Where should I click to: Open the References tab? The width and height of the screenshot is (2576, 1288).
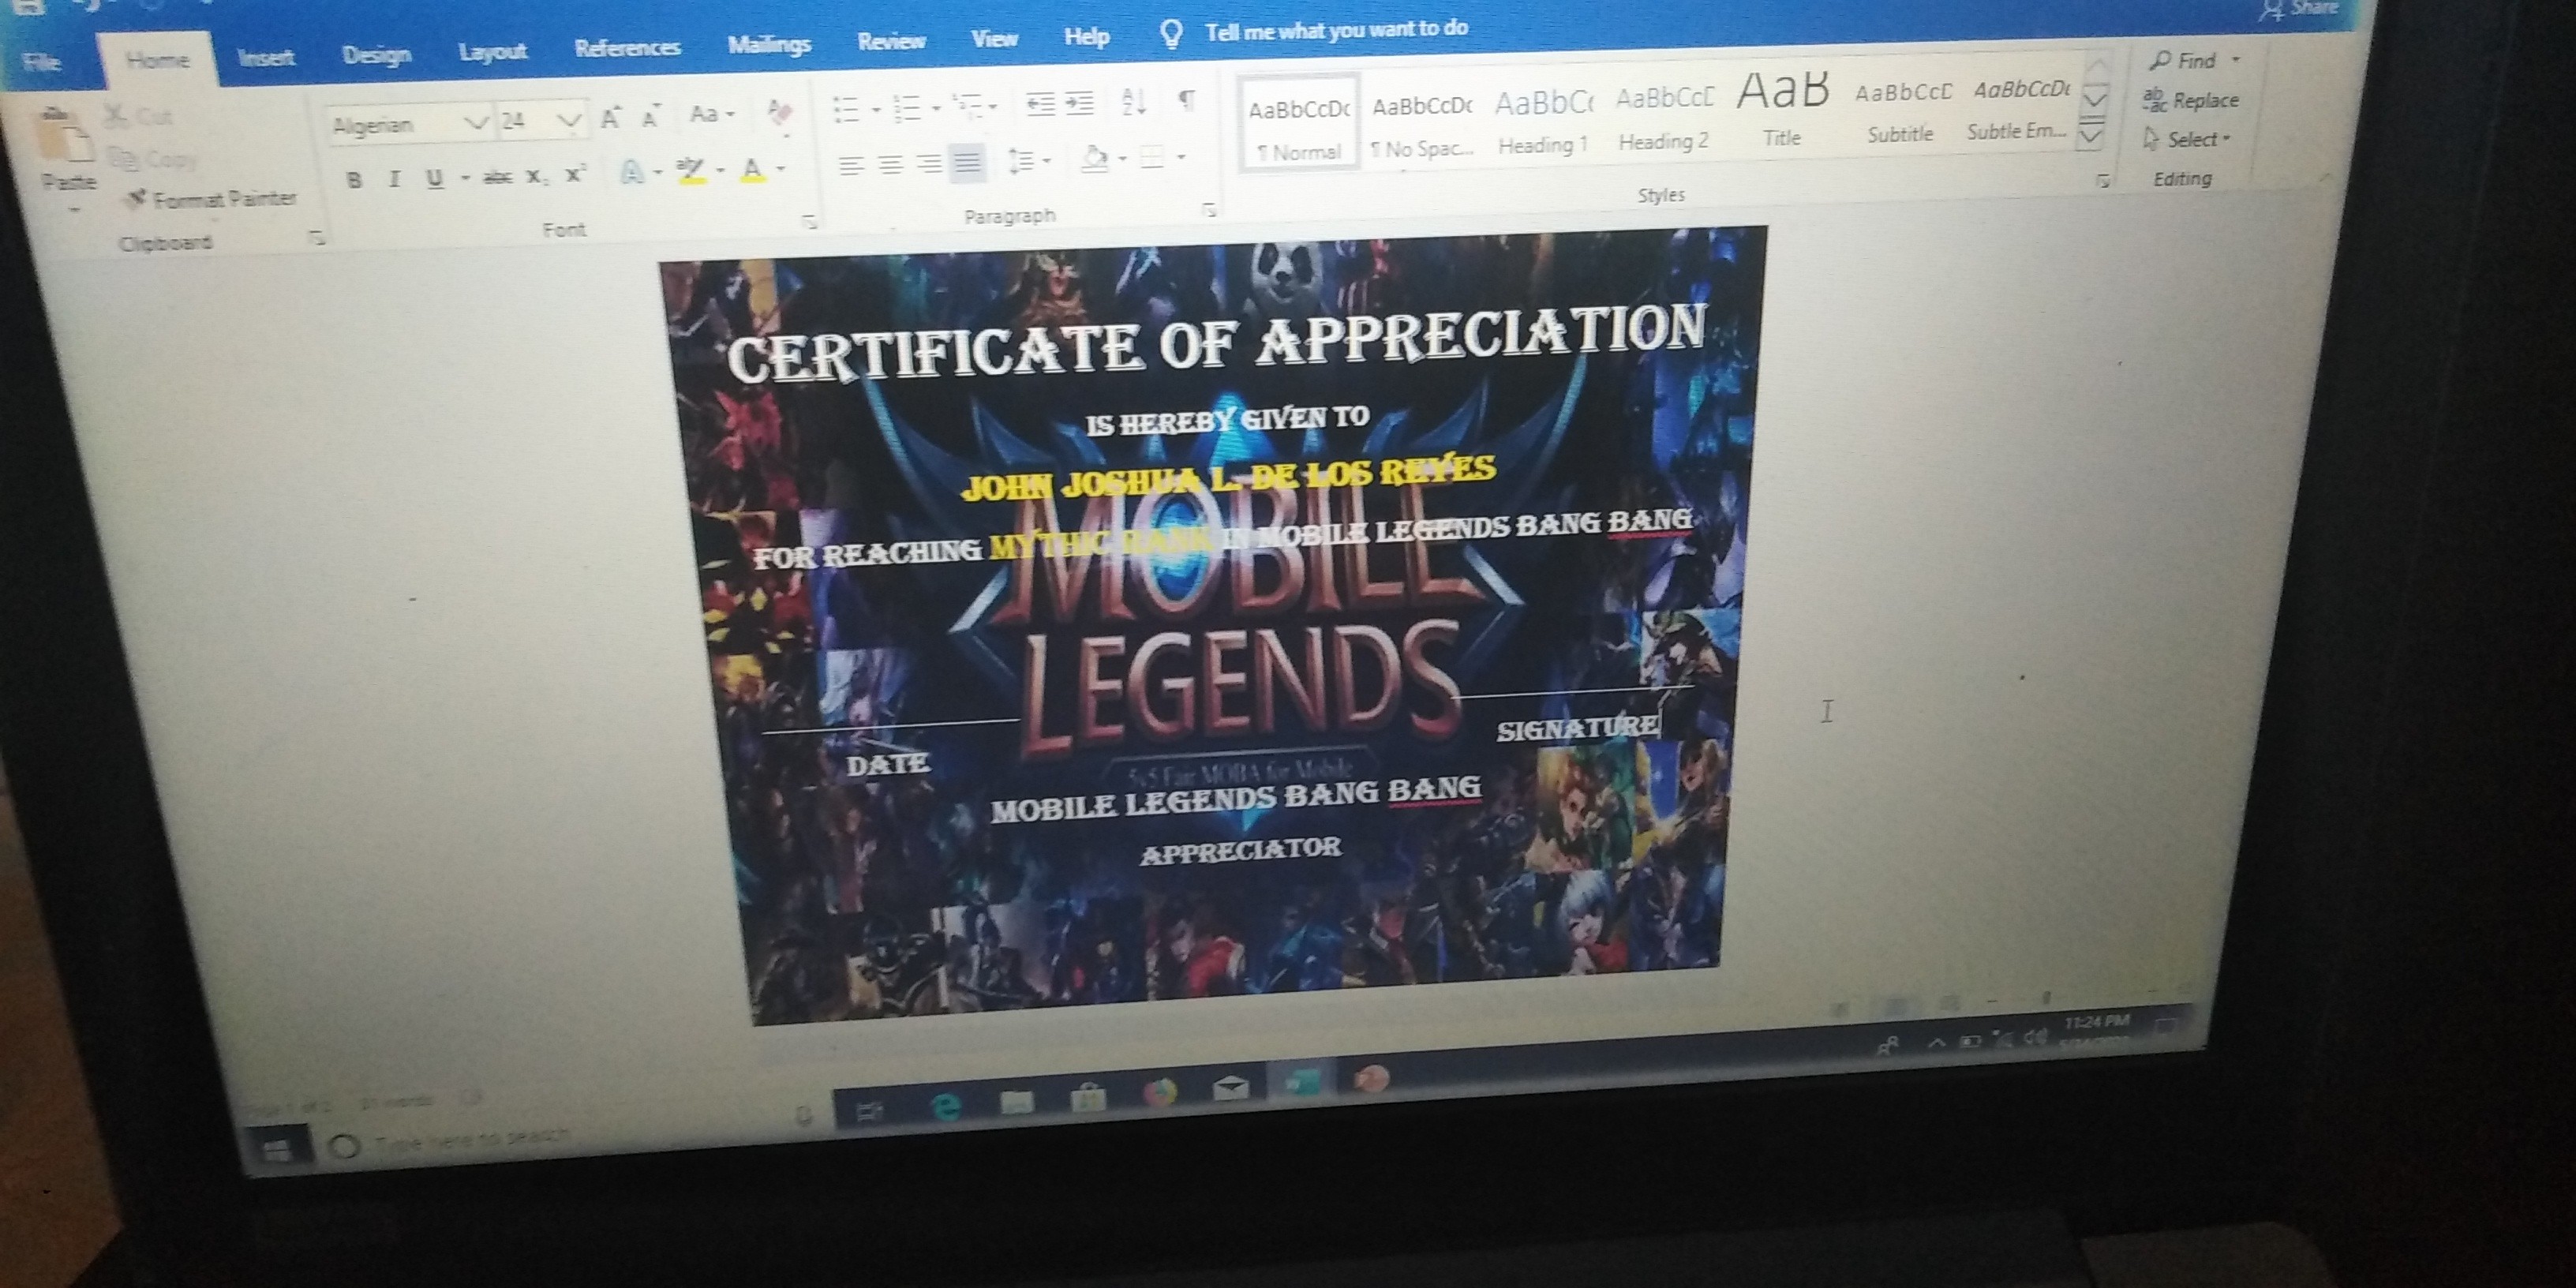(x=627, y=47)
